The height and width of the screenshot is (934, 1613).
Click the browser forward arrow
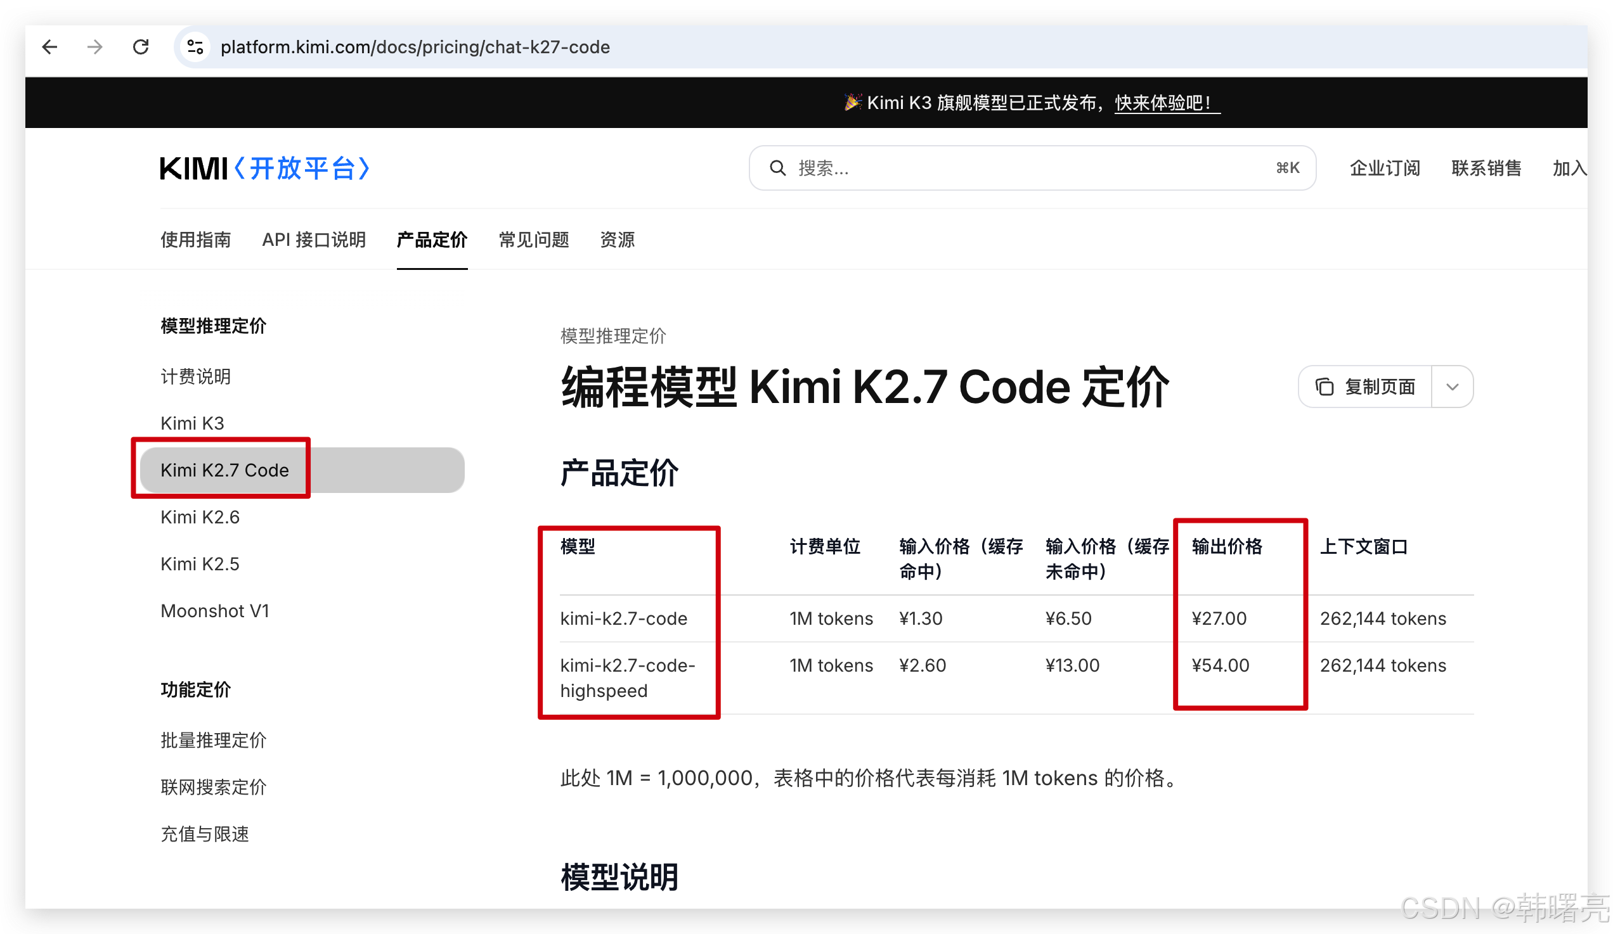94,47
